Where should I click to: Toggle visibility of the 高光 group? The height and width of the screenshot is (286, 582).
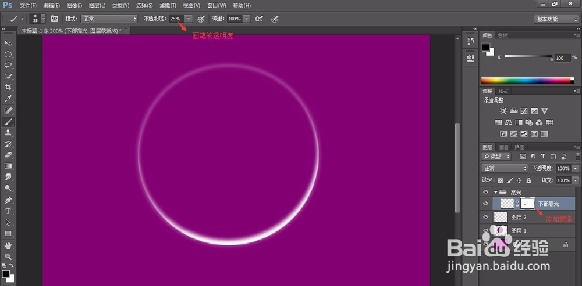[x=485, y=192]
